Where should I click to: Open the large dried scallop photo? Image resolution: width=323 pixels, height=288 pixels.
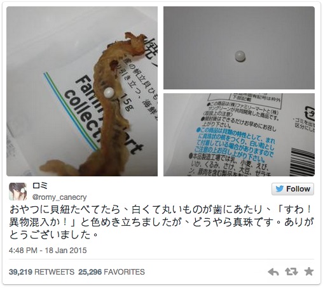point(82,91)
